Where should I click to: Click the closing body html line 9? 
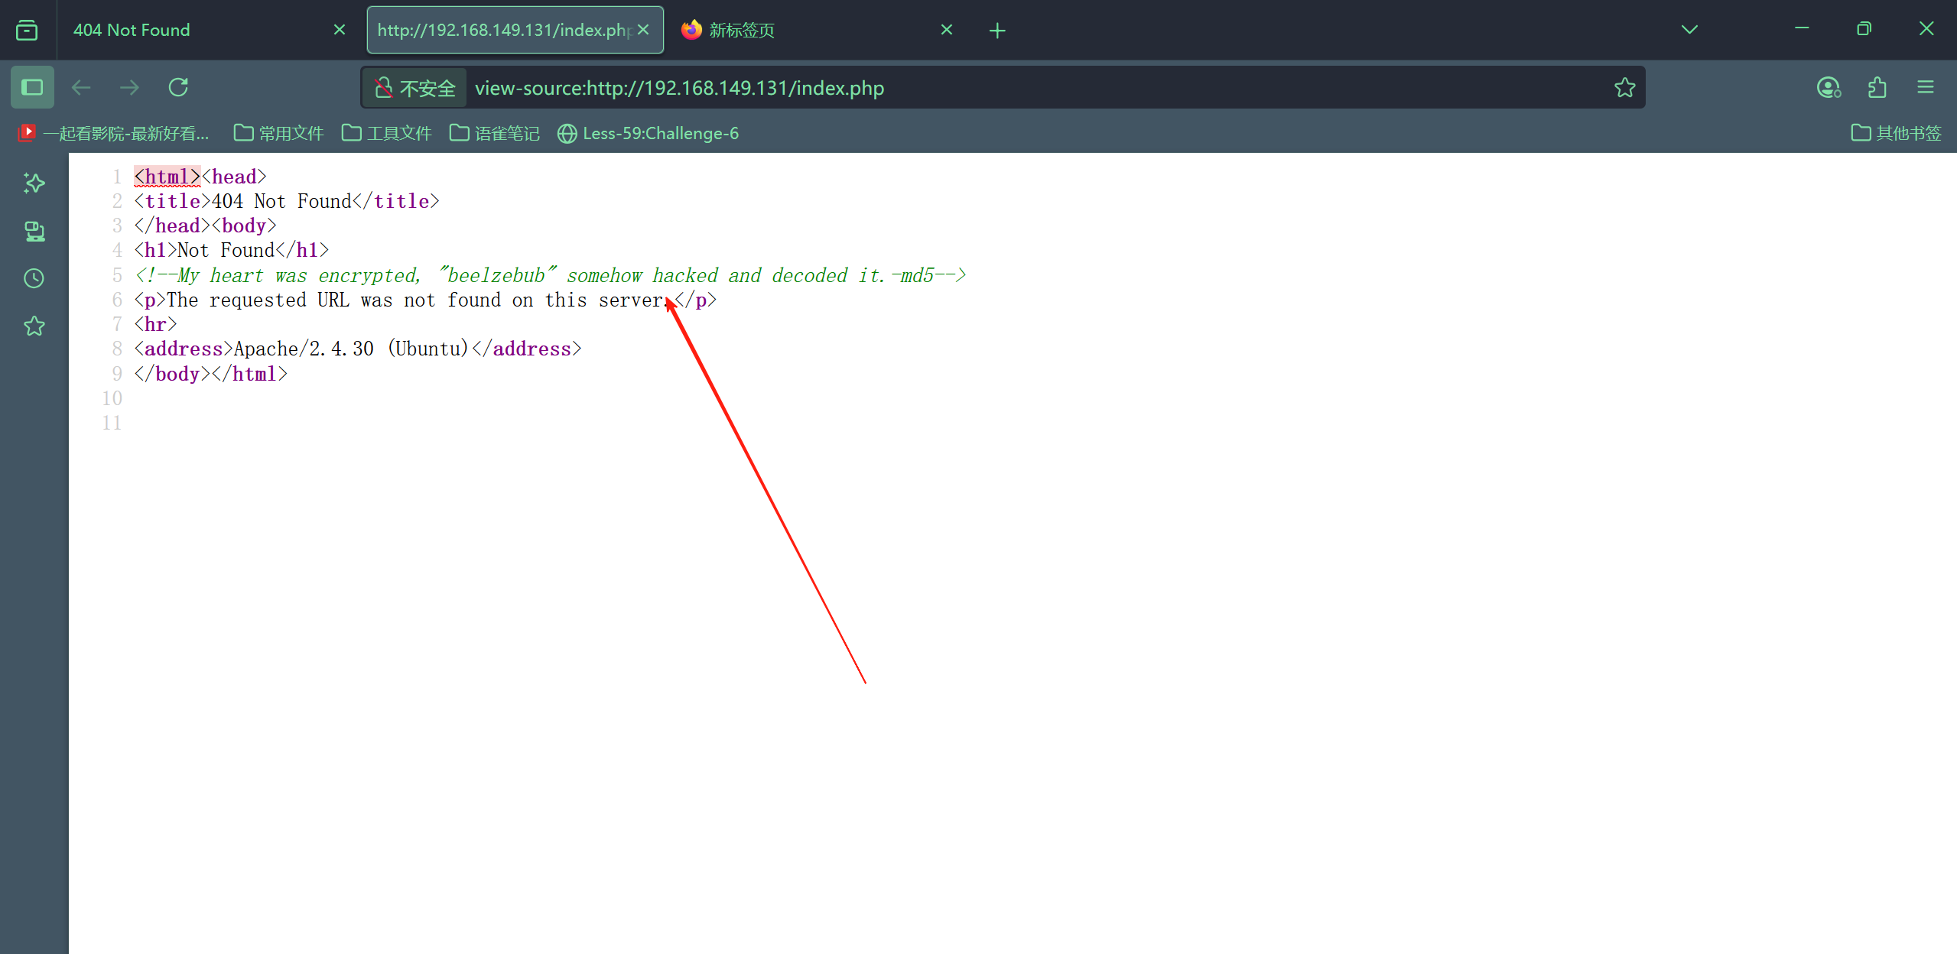[211, 374]
